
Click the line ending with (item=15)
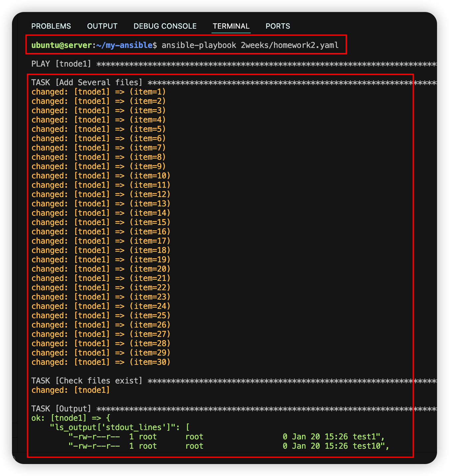pyautogui.click(x=101, y=222)
